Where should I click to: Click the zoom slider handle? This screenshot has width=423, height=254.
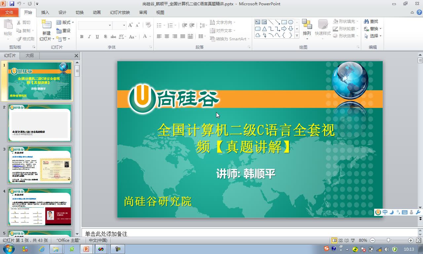pyautogui.click(x=389, y=240)
